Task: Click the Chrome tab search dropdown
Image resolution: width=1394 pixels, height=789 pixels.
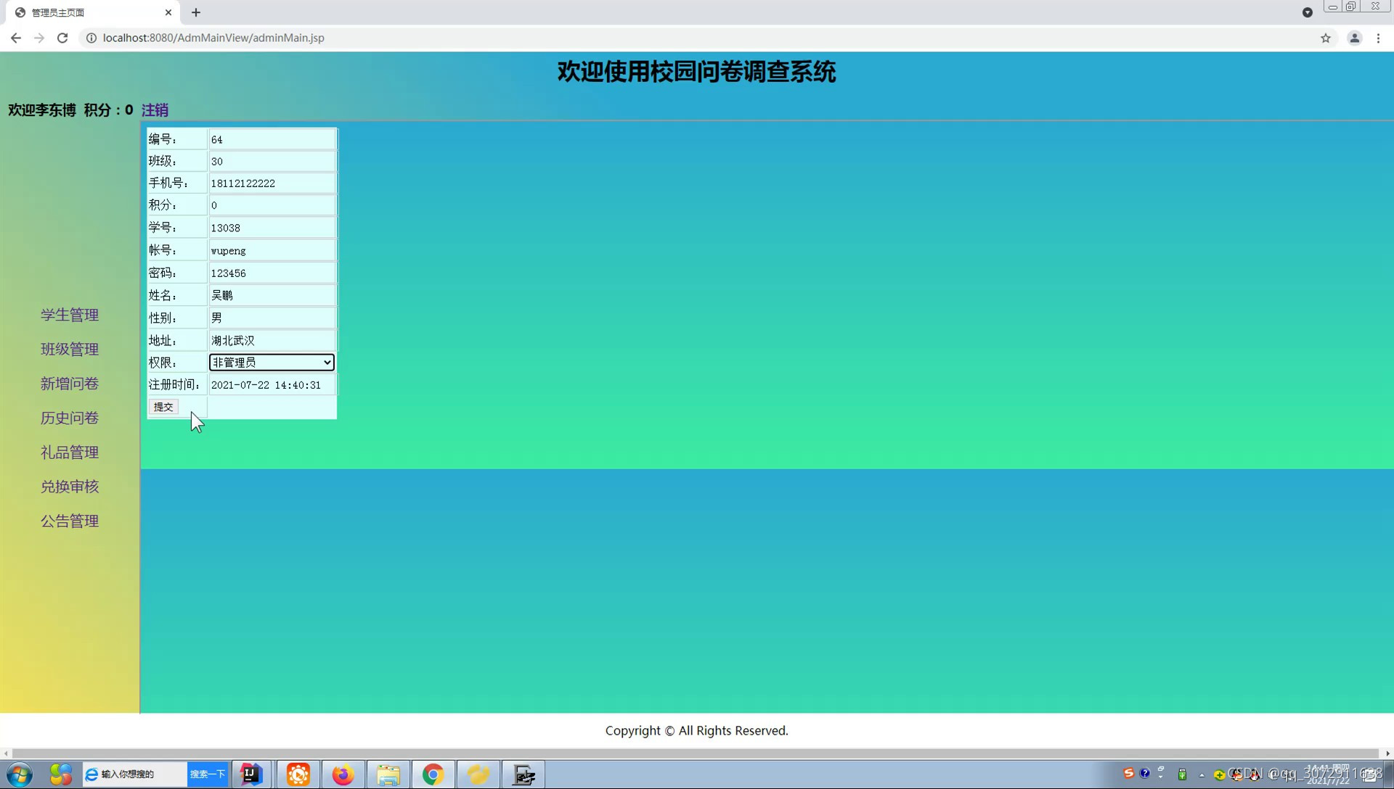Action: [x=1308, y=12]
